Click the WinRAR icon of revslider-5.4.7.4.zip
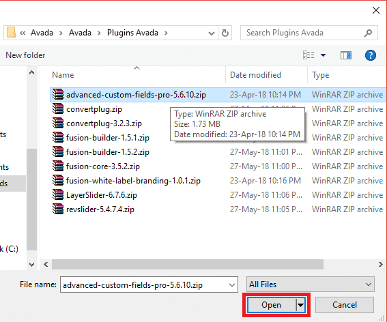 click(58, 209)
